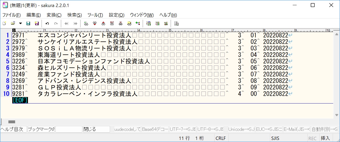This screenshot has width=340, height=142.
Task: Find previous match up-arrow binoculars icon
Action: [103, 23]
